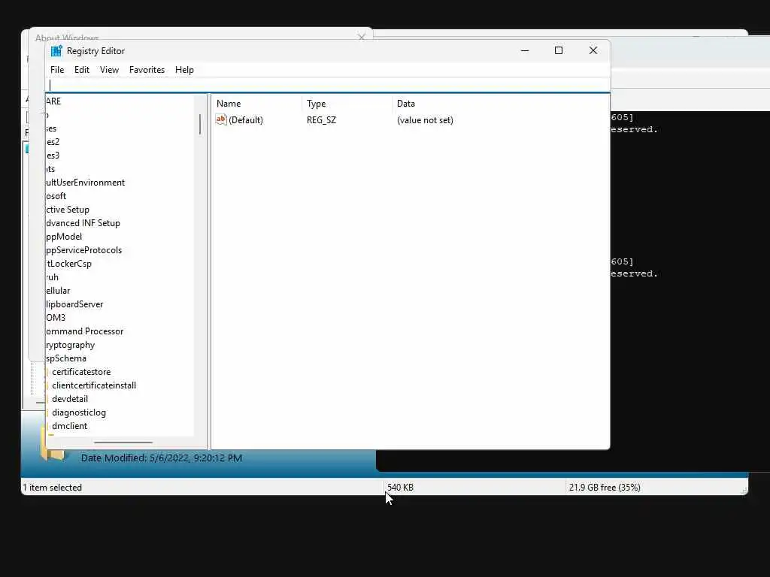Open the View menu in Registry Editor
Viewport: 770px width, 577px height.
109,70
